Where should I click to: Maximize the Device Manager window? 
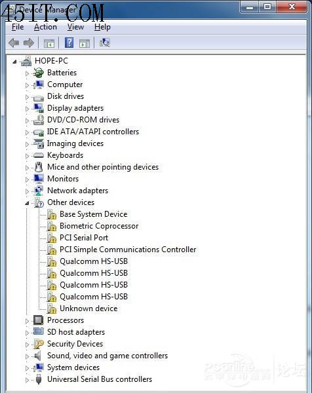[x=267, y=7]
